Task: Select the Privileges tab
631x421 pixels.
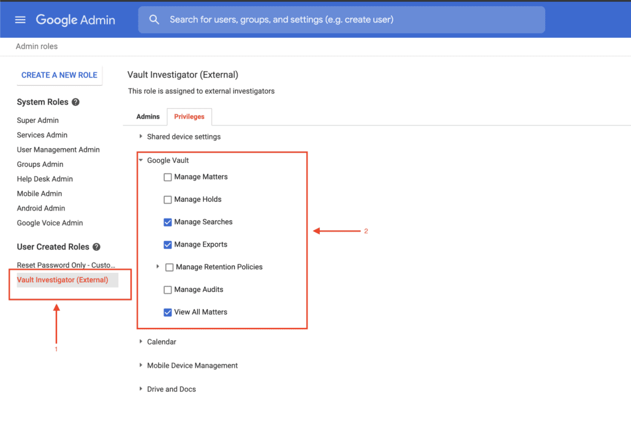Action: pos(189,116)
